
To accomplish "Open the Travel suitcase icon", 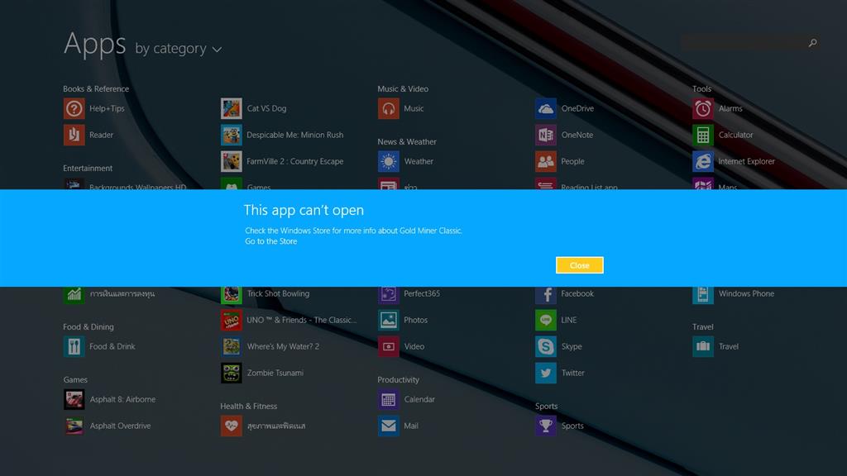I will pyautogui.click(x=703, y=346).
